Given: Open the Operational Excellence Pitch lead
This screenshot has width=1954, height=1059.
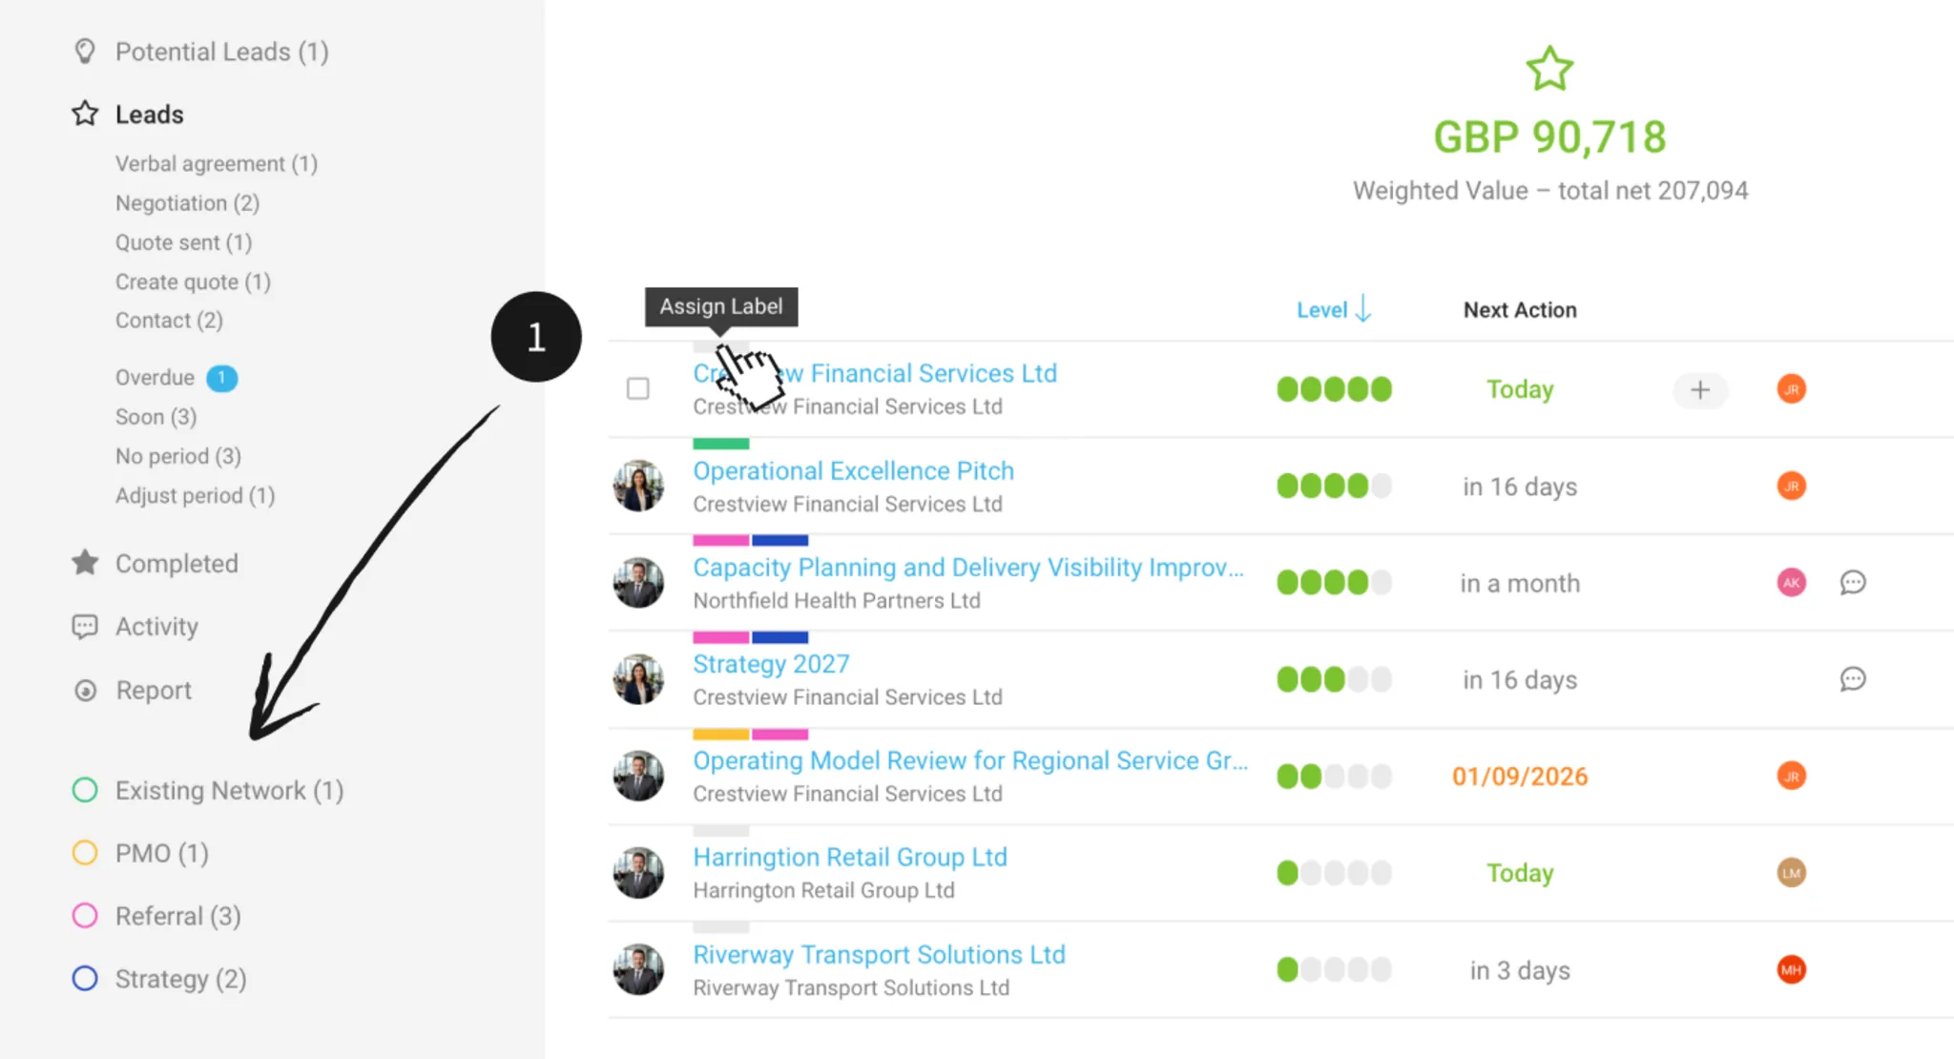Looking at the screenshot, I should pos(853,471).
